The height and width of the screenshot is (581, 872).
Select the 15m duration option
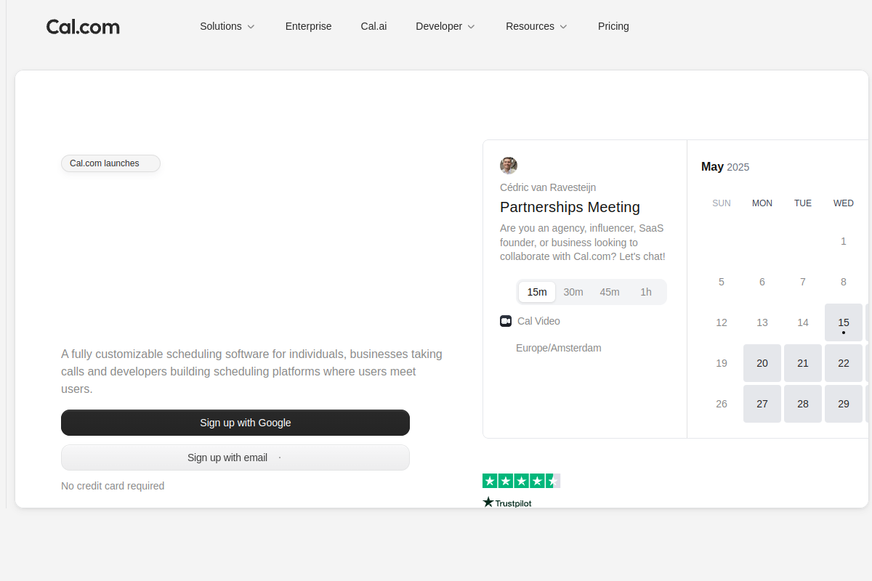point(537,292)
